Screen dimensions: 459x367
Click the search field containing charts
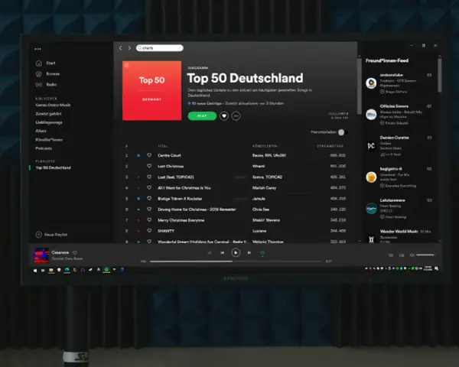tap(160, 48)
